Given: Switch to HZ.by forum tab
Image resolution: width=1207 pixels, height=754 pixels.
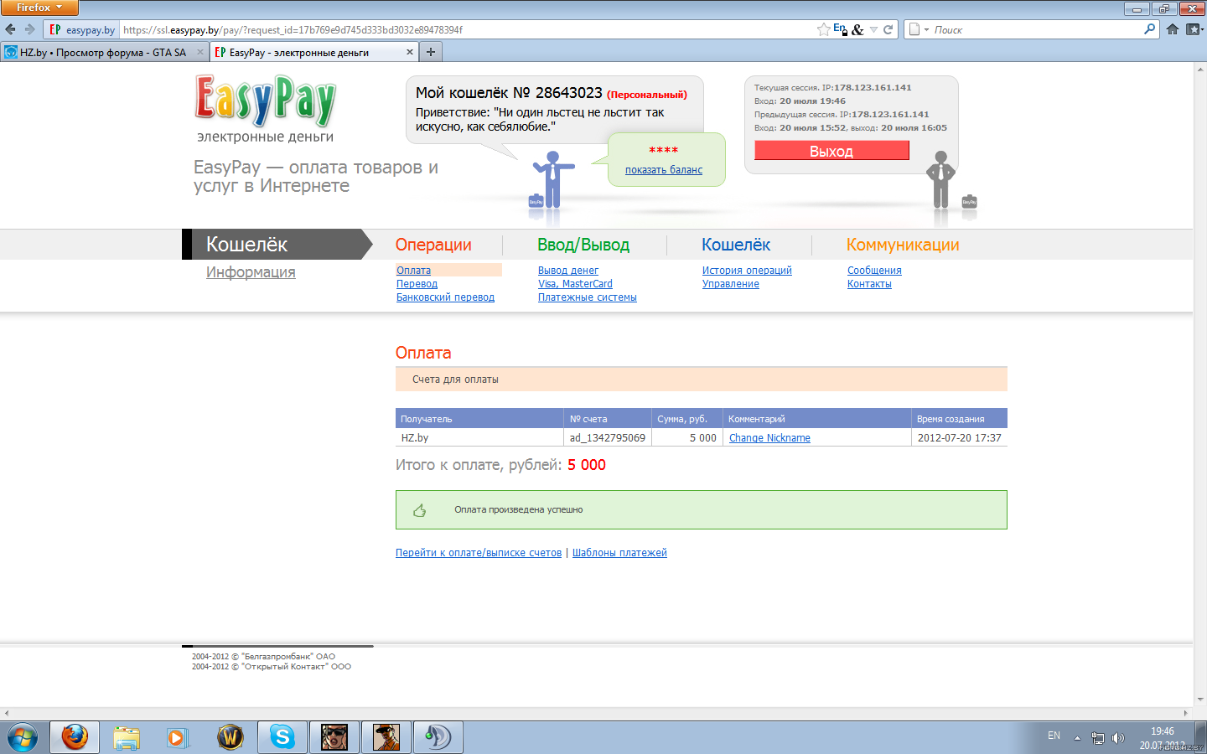Looking at the screenshot, I should (x=104, y=52).
